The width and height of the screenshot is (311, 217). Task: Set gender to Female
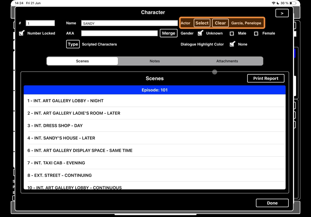[x=256, y=34]
